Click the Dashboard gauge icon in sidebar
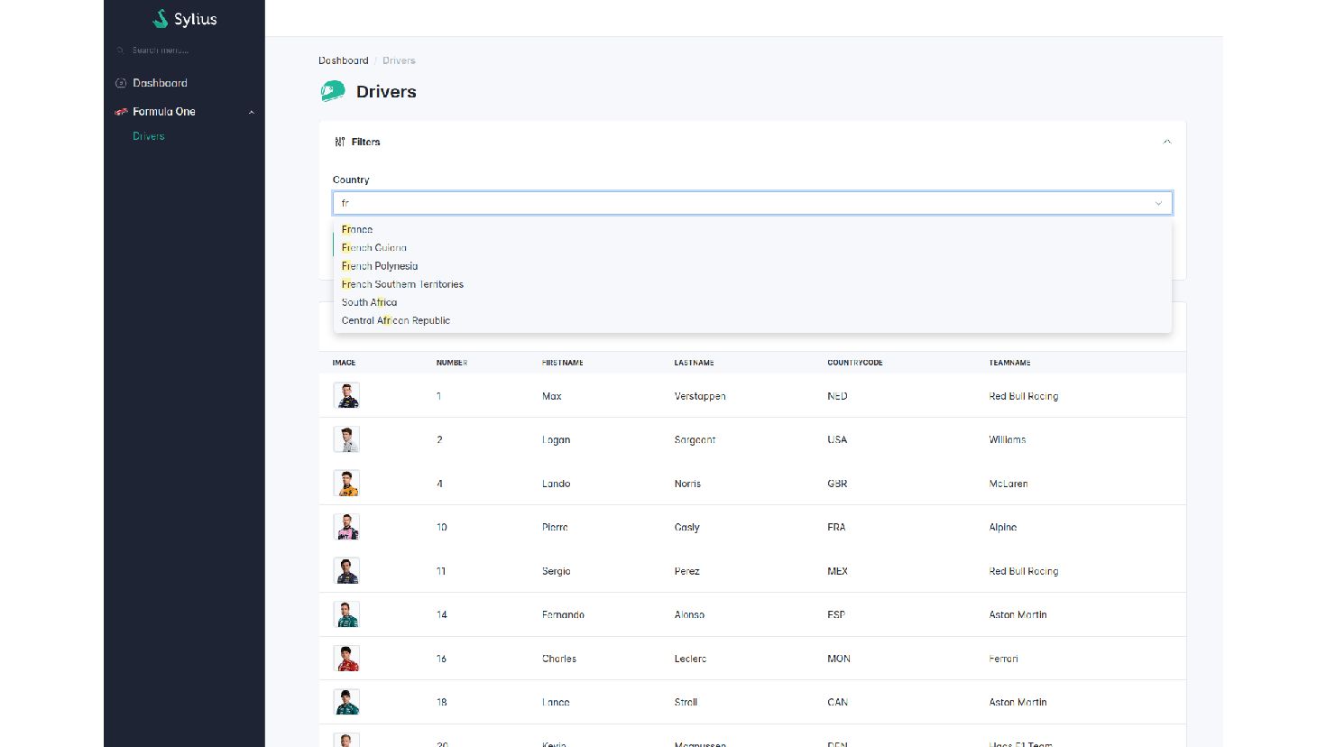This screenshot has height=747, width=1326. pos(121,83)
